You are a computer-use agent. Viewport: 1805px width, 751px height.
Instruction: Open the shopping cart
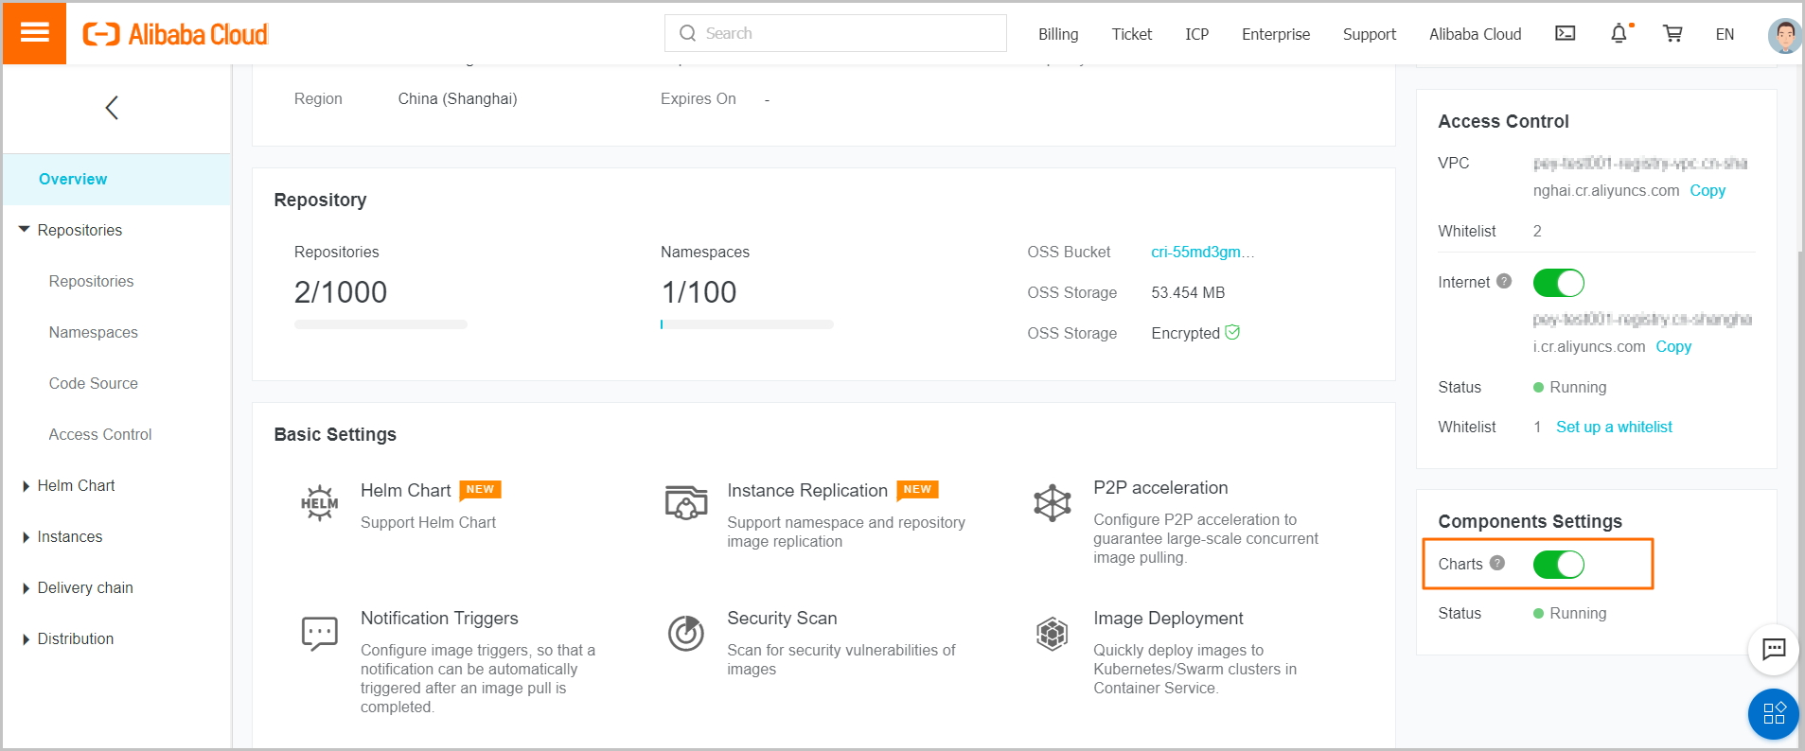[1673, 33]
